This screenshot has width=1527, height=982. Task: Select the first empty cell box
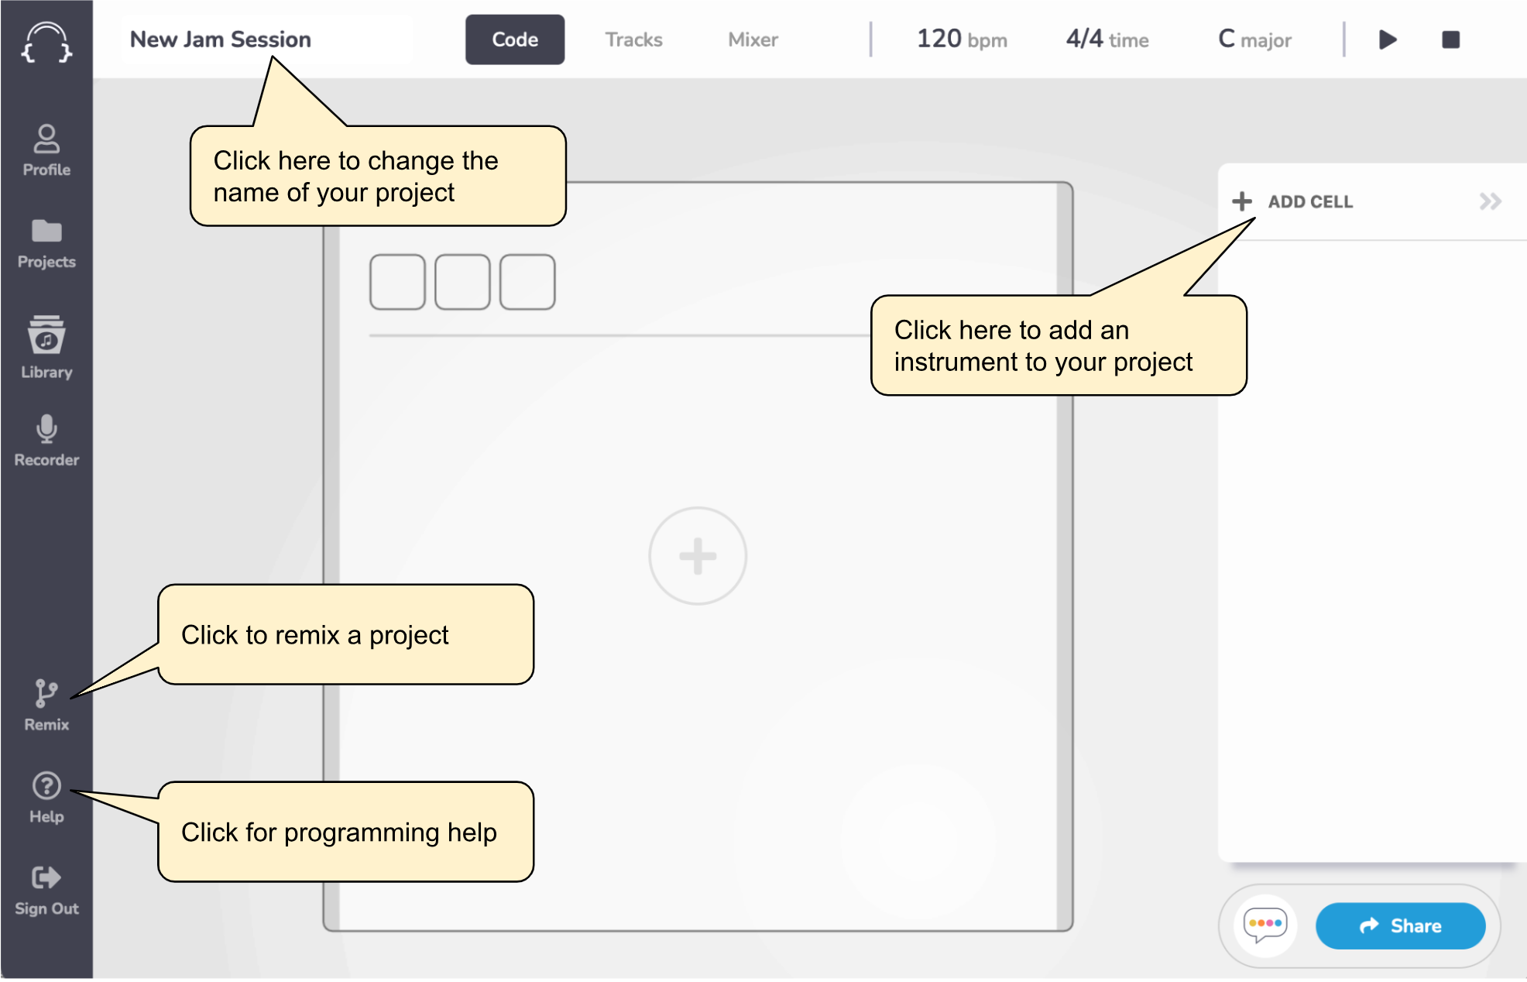point(397,282)
